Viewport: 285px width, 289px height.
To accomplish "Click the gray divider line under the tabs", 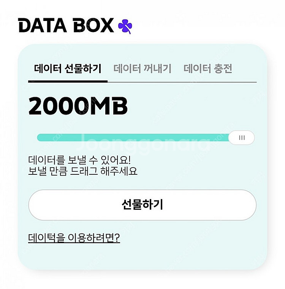I will pyautogui.click(x=182, y=82).
